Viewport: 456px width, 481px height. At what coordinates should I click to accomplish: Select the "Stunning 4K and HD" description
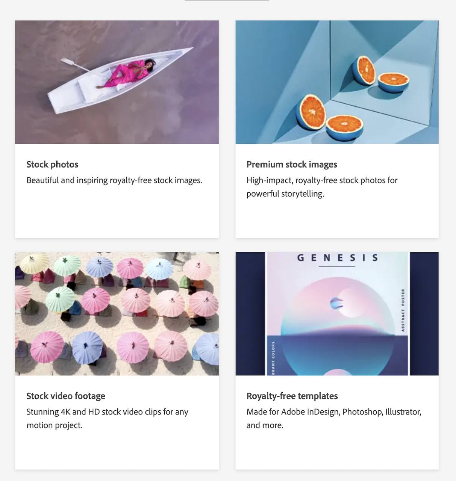click(107, 419)
